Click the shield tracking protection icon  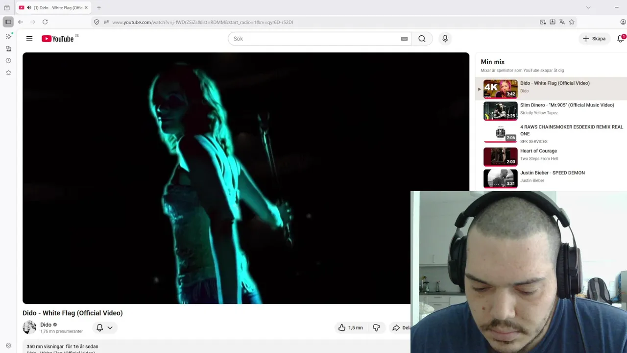tap(96, 22)
